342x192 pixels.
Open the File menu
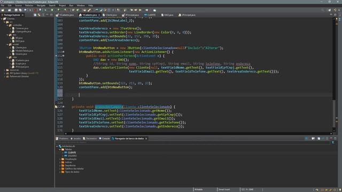click(x=3, y=5)
